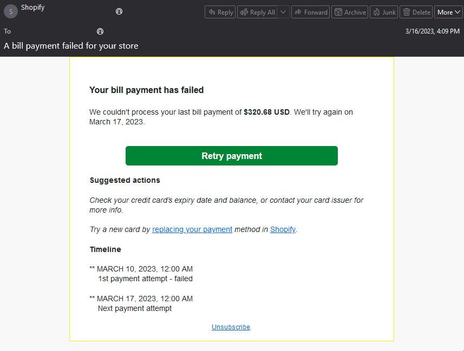Viewport: 464px width, 351px height.
Task: Click the email subject line text
Action: (x=71, y=46)
